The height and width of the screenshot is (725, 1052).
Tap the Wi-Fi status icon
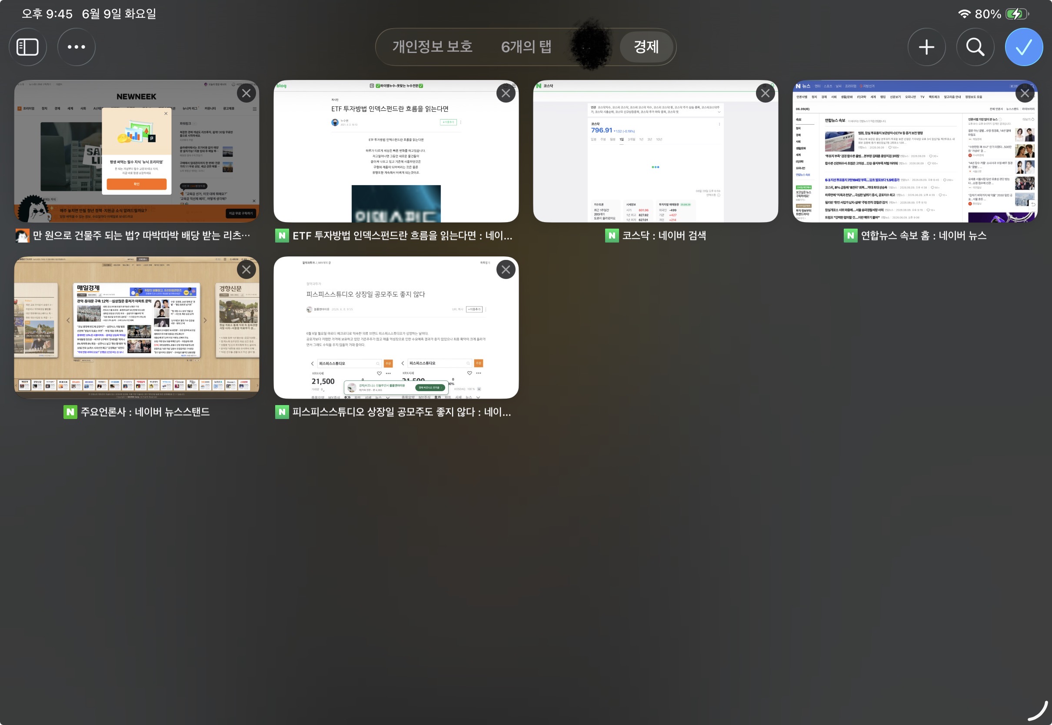(964, 13)
